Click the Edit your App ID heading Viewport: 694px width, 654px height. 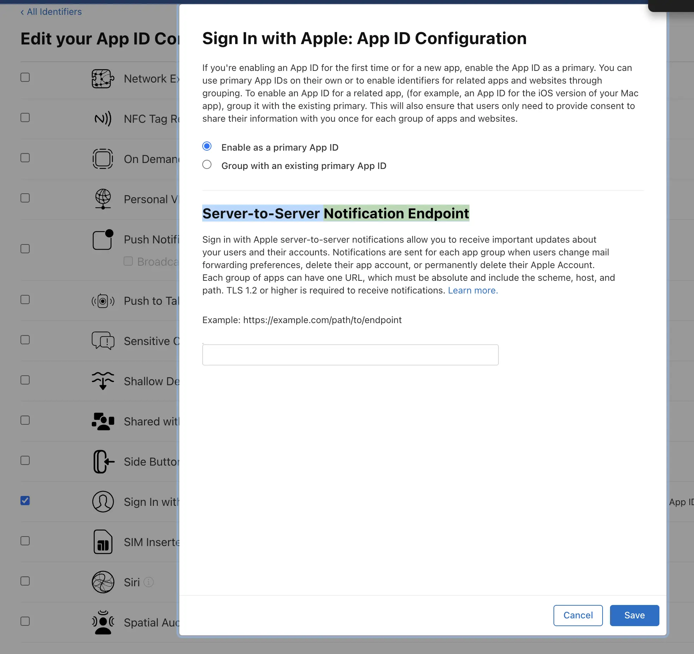[100, 39]
